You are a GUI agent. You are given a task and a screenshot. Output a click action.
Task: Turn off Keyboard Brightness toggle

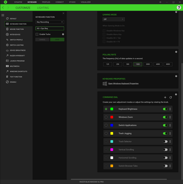coord(165,109)
